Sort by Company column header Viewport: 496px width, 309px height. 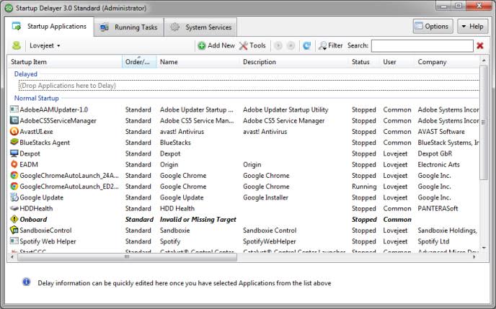(x=447, y=62)
